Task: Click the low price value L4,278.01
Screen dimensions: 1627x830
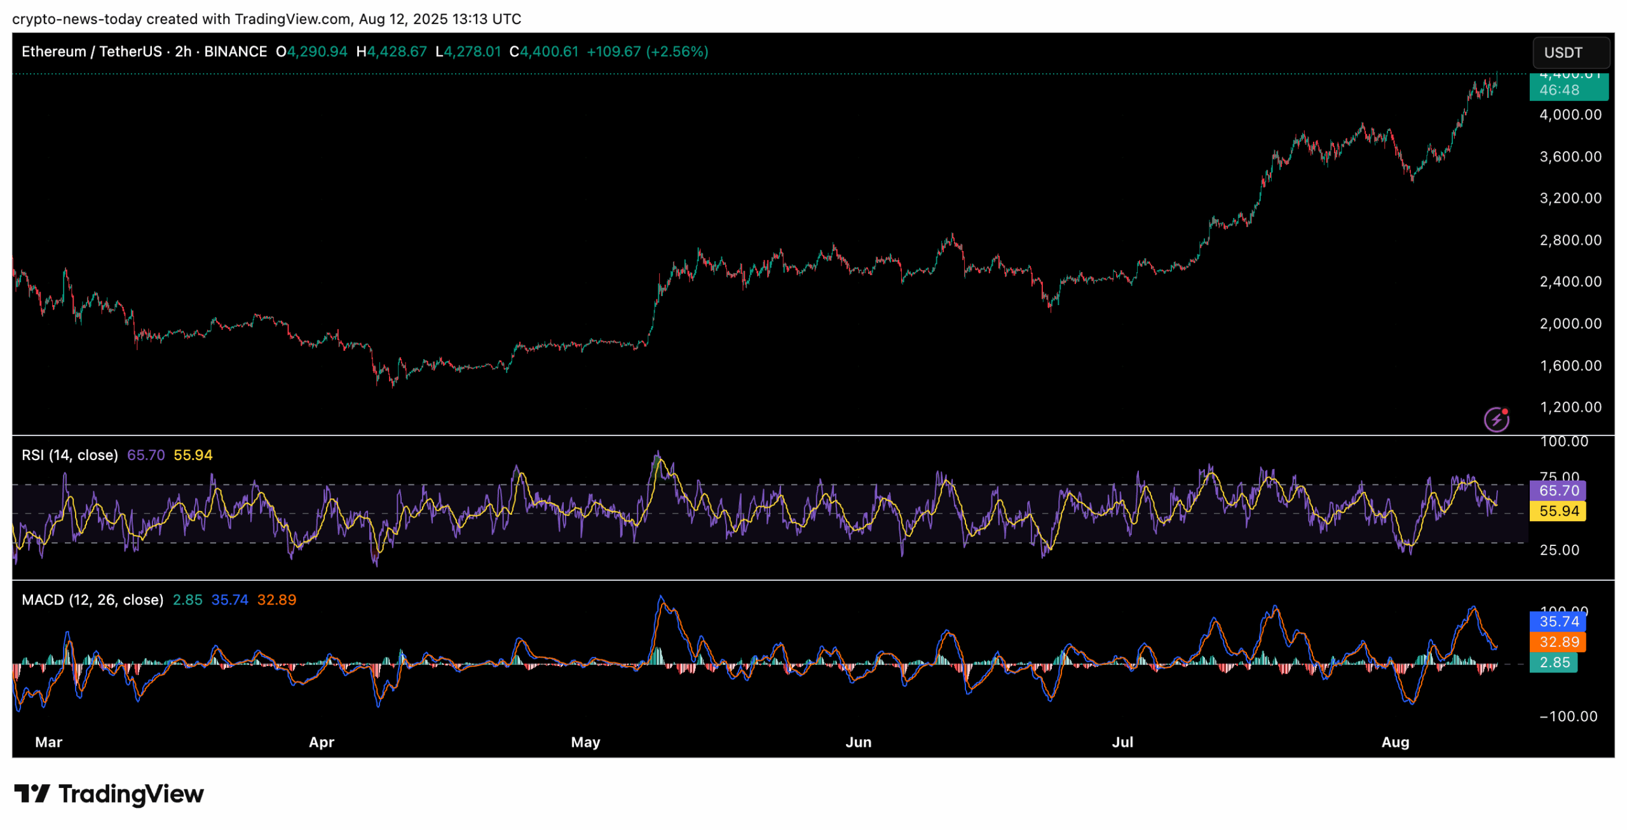Action: (x=468, y=51)
